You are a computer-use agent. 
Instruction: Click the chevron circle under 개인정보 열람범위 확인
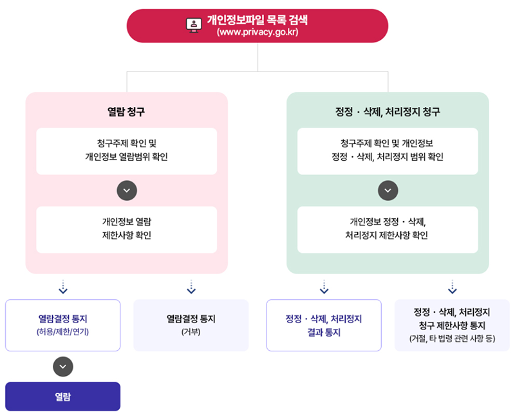(127, 191)
